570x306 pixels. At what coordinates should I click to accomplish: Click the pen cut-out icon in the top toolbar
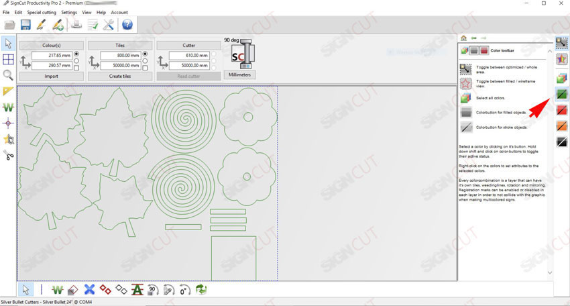[x=41, y=25]
